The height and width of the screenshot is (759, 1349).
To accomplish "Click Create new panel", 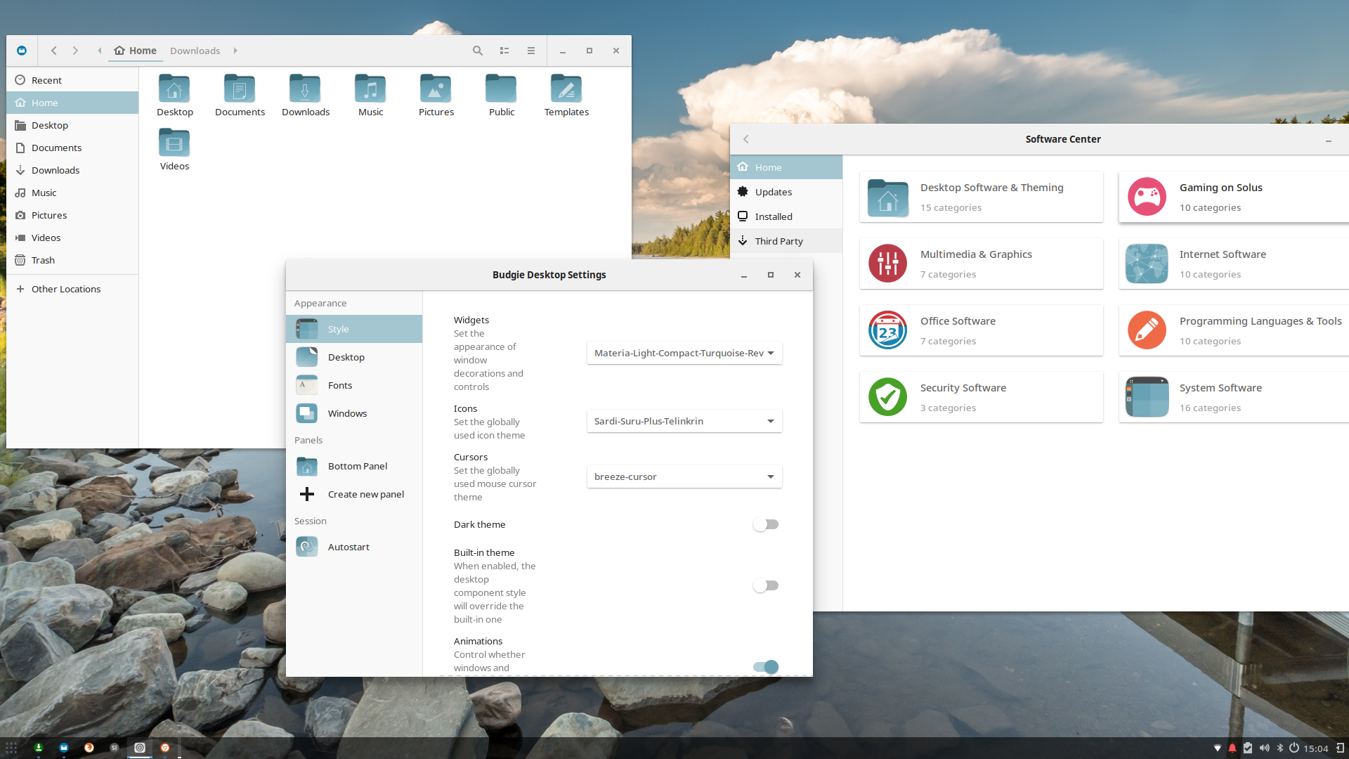I will 354,494.
